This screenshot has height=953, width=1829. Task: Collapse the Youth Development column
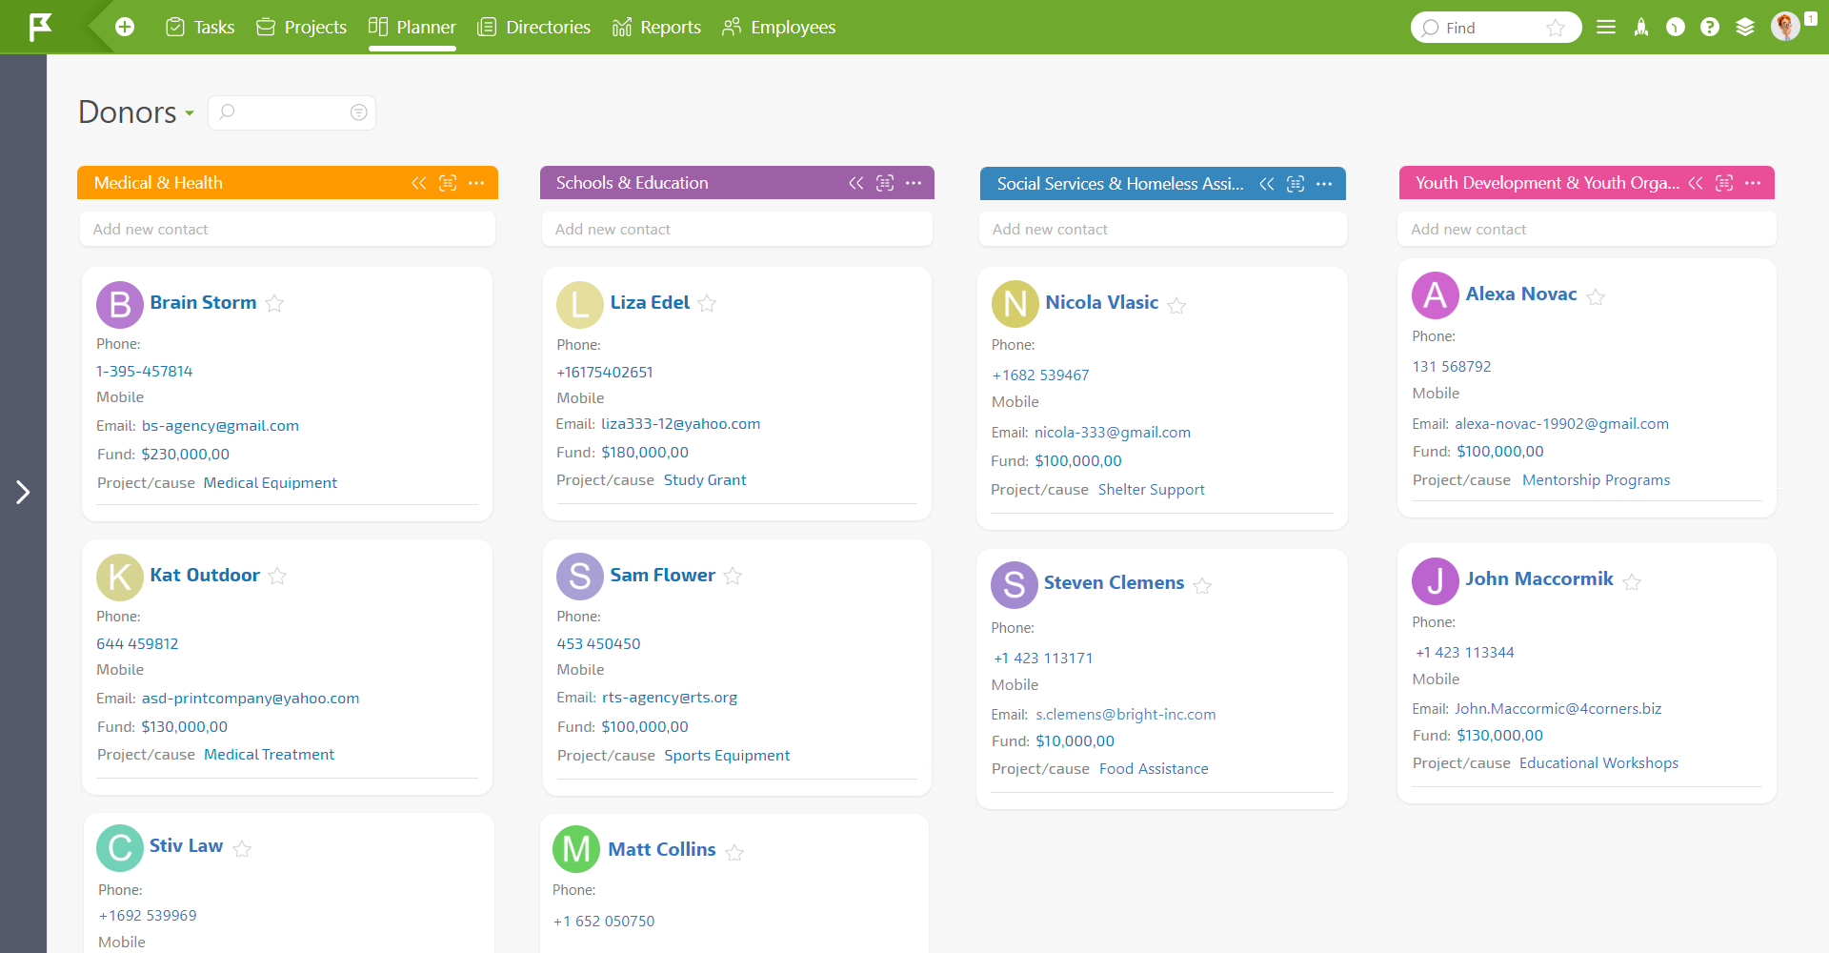(1696, 183)
